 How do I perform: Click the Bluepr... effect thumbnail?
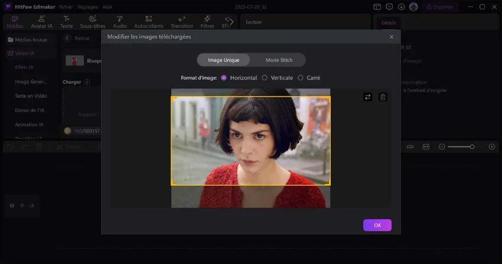[x=74, y=61]
